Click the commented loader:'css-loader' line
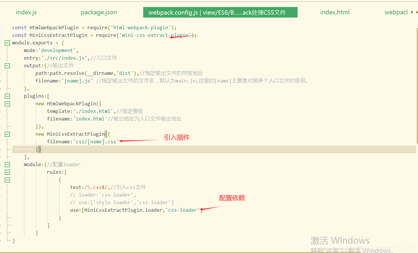The height and width of the screenshot is (253, 418). pos(103,195)
